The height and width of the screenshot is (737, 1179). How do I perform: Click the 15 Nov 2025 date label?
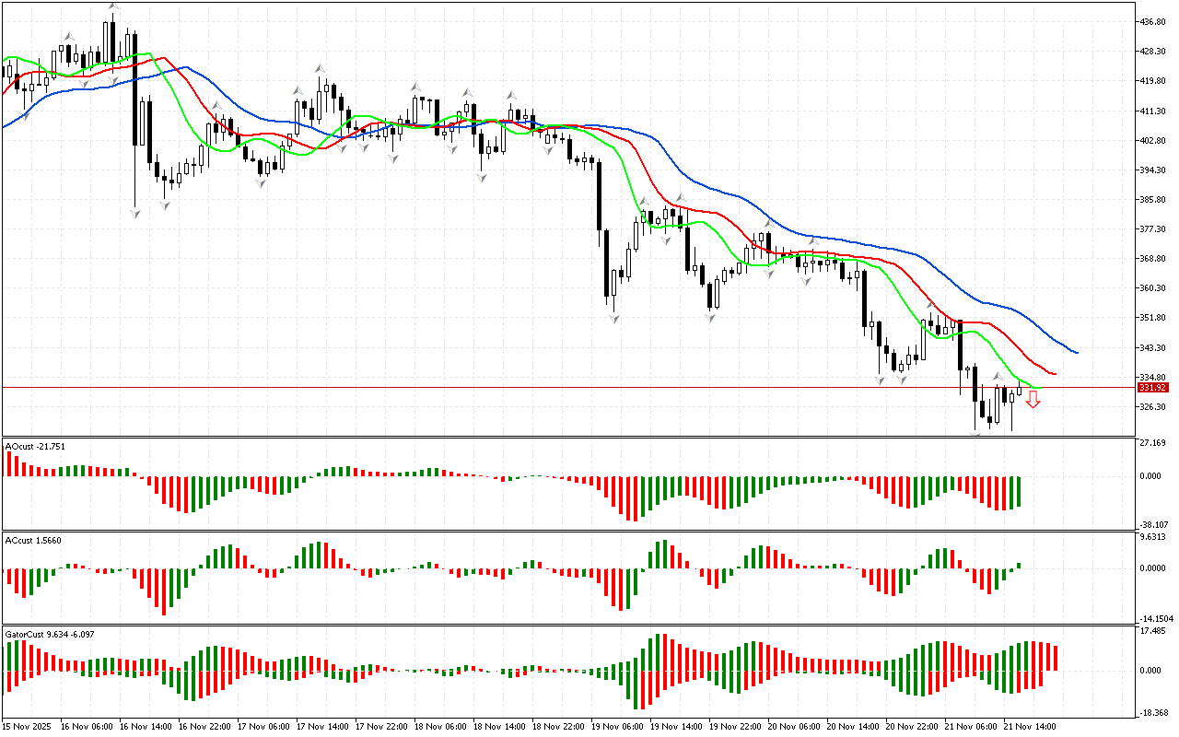(x=28, y=726)
